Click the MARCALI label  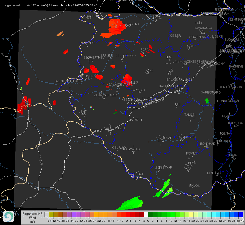[x=135, y=120]
